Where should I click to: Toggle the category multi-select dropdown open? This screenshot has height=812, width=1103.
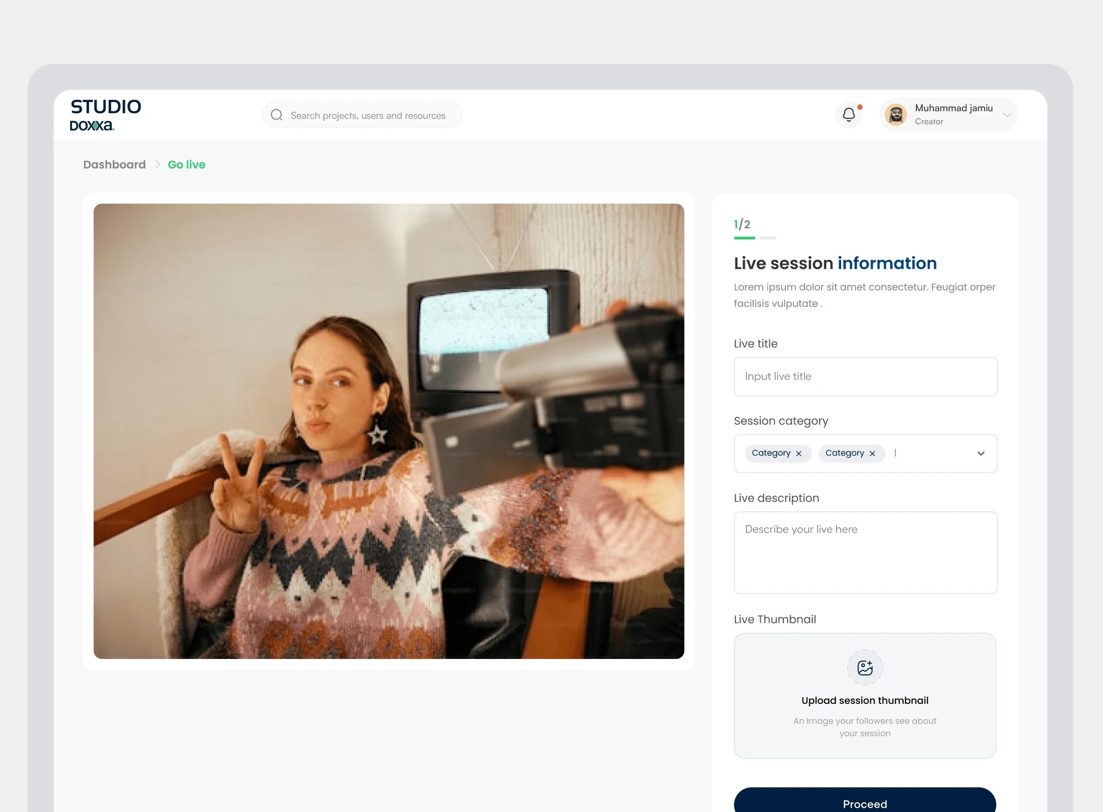coord(982,453)
